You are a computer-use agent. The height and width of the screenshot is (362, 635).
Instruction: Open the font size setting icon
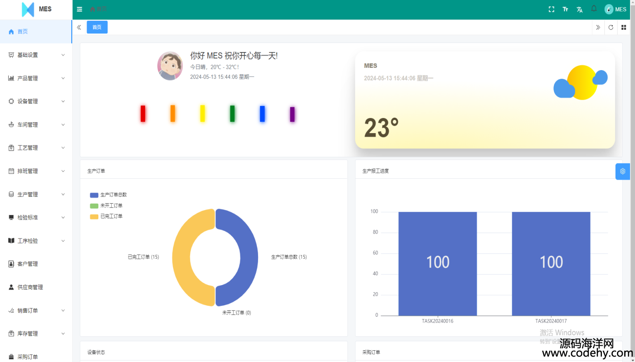click(x=565, y=9)
